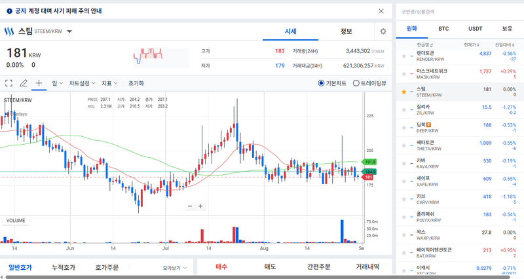Open the 일 interval dropdown
This screenshot has width=524, height=279.
(57, 83)
